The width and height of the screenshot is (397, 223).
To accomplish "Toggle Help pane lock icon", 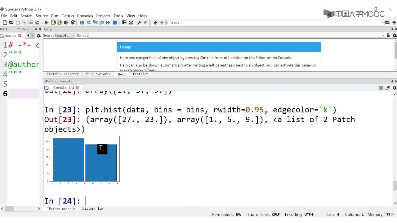I will click(388, 35).
